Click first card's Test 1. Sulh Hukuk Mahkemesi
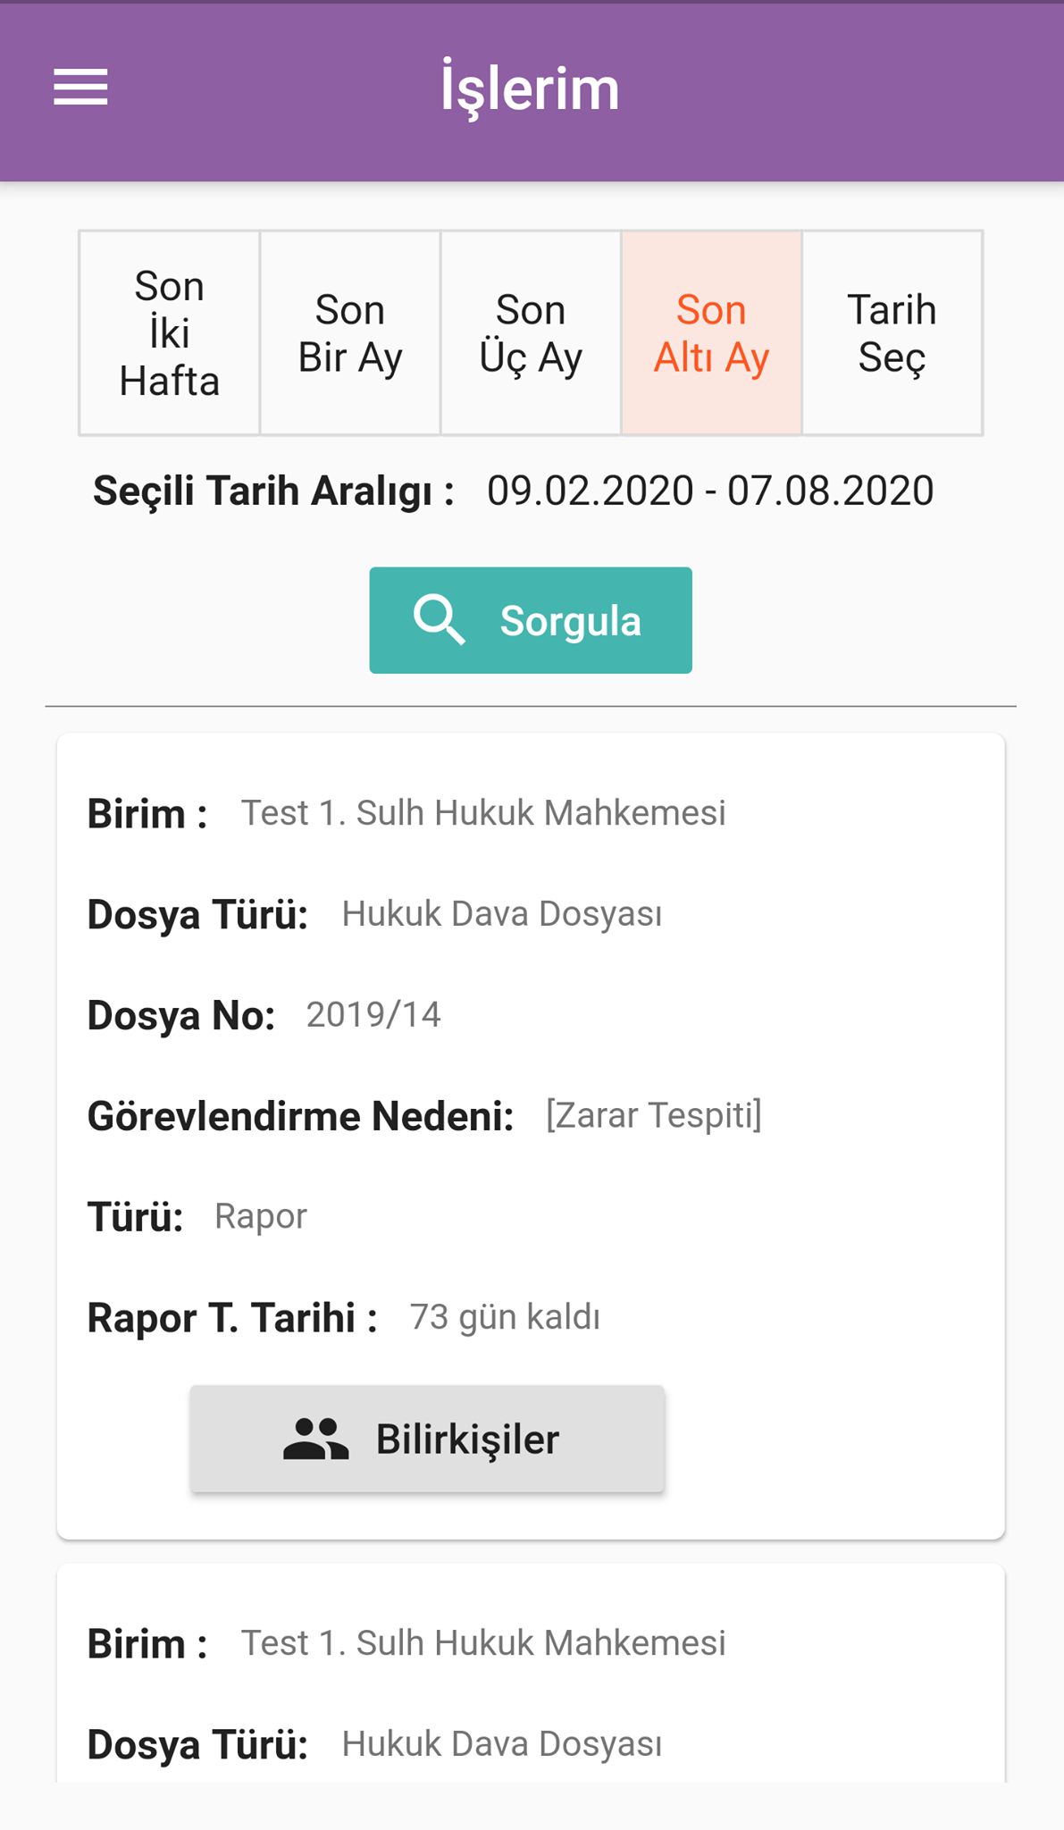Image resolution: width=1064 pixels, height=1830 pixels. pyautogui.click(x=483, y=813)
